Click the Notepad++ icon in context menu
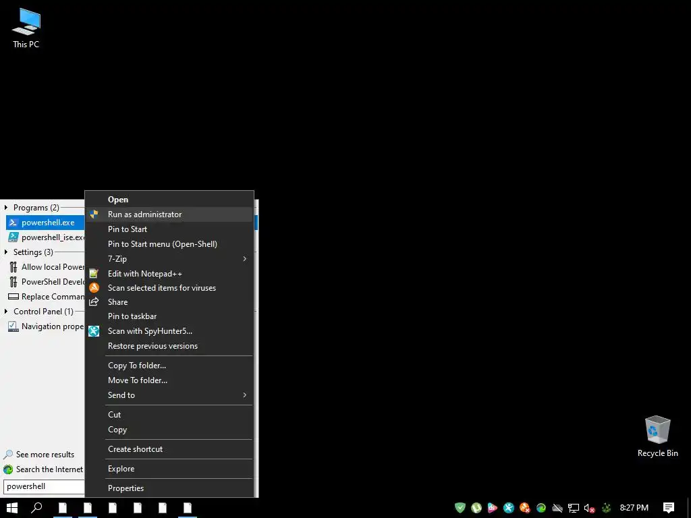Viewport: 691px width, 518px height. click(x=94, y=274)
